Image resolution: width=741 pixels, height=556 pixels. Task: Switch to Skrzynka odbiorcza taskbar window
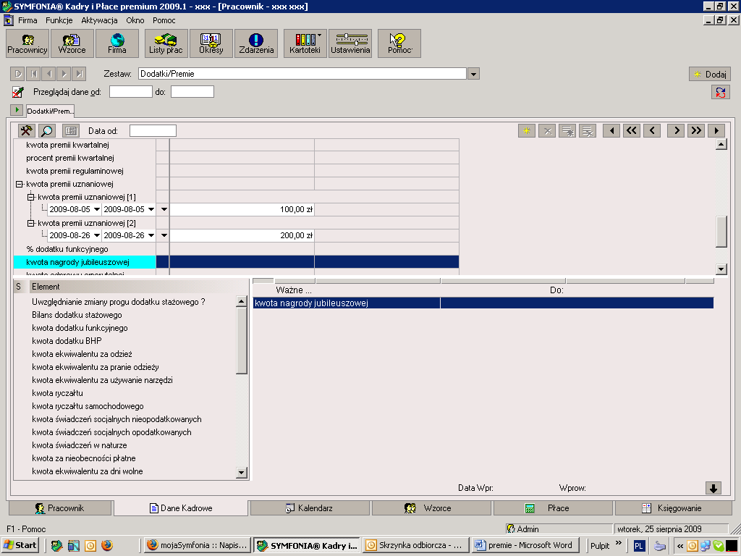point(416,545)
